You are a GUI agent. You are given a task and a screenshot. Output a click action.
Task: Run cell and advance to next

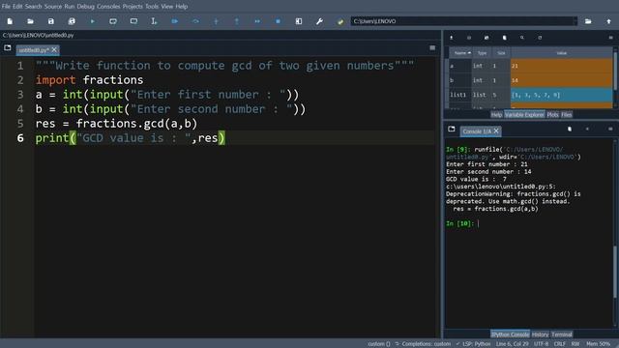tap(133, 21)
